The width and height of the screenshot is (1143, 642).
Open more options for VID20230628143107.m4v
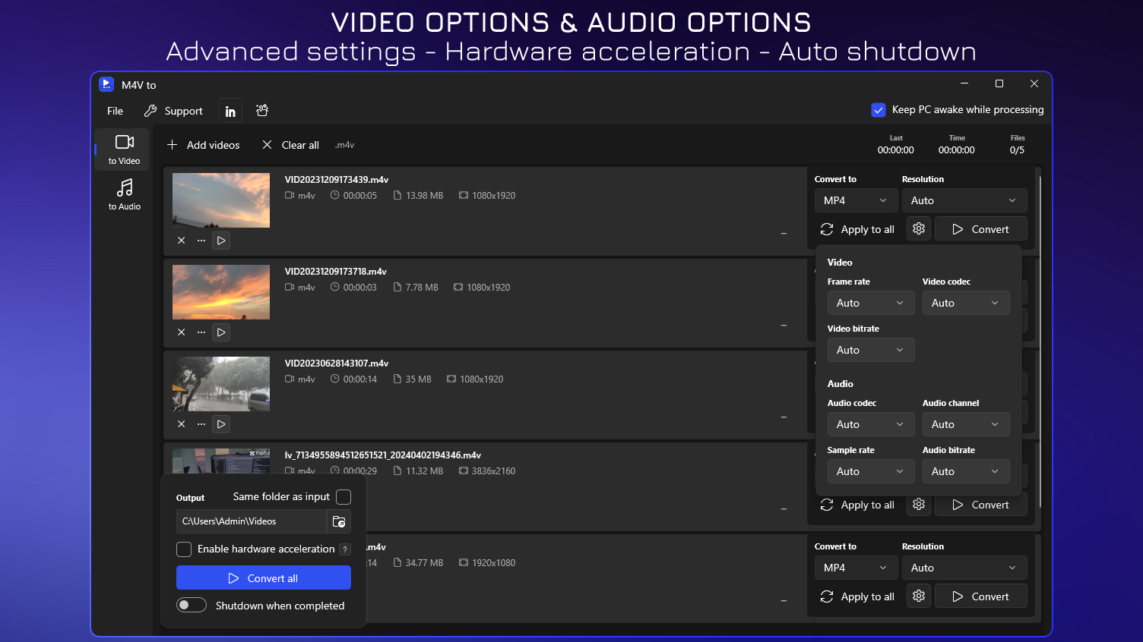point(201,424)
